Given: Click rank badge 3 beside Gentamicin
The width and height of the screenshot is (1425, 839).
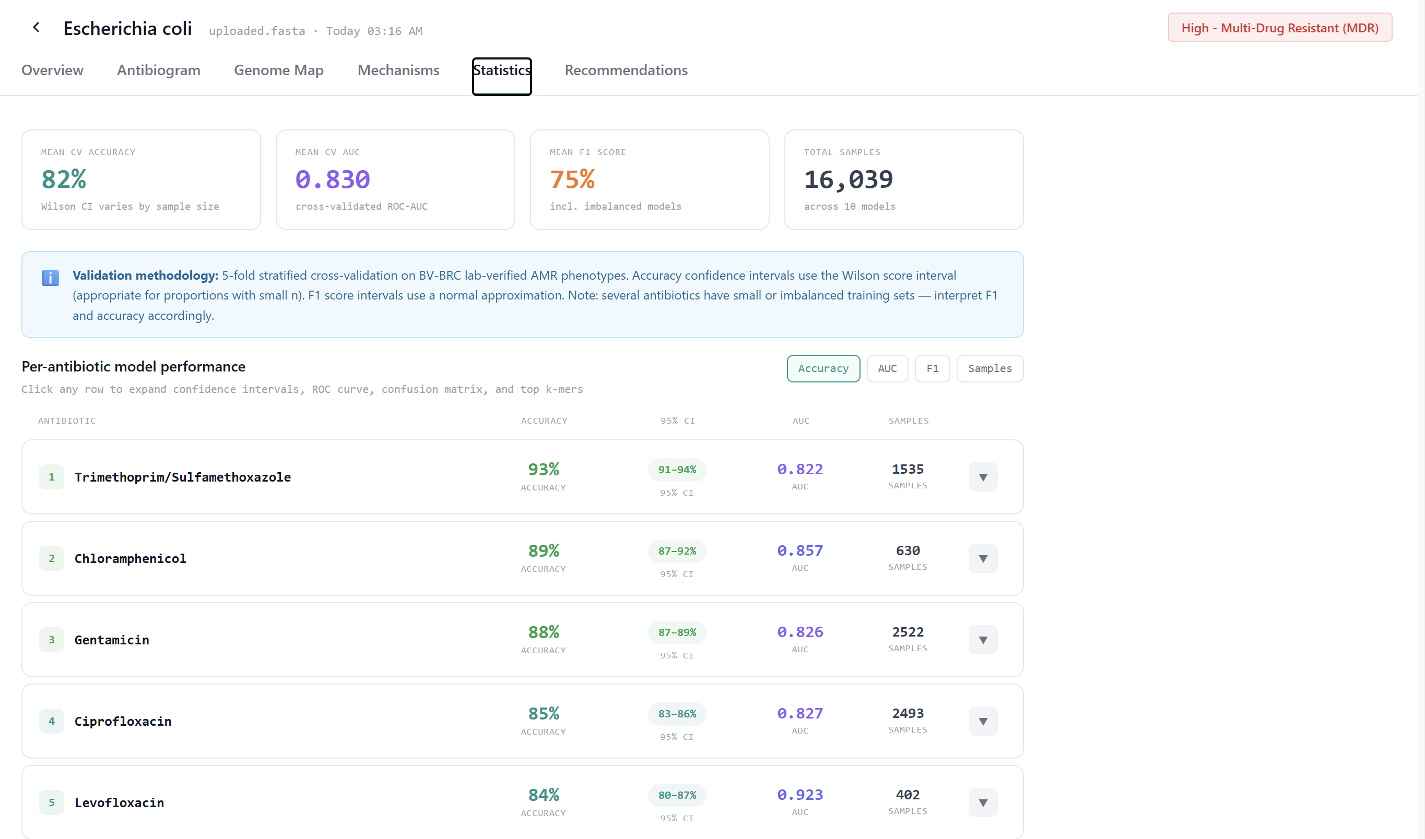Looking at the screenshot, I should click(52, 640).
